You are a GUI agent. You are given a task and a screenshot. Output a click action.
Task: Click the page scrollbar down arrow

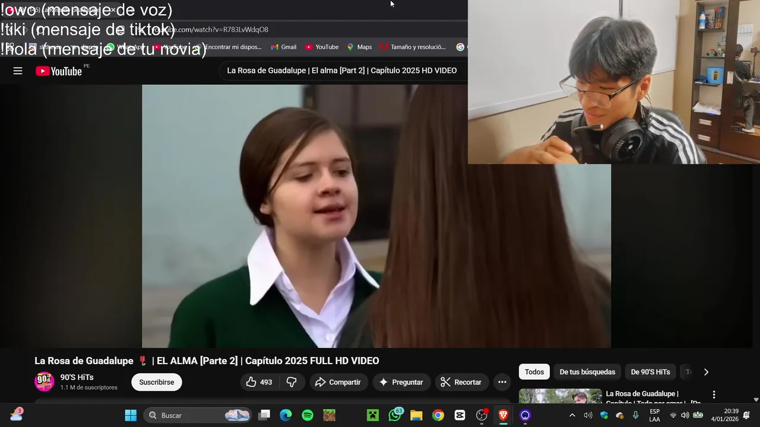click(x=756, y=400)
